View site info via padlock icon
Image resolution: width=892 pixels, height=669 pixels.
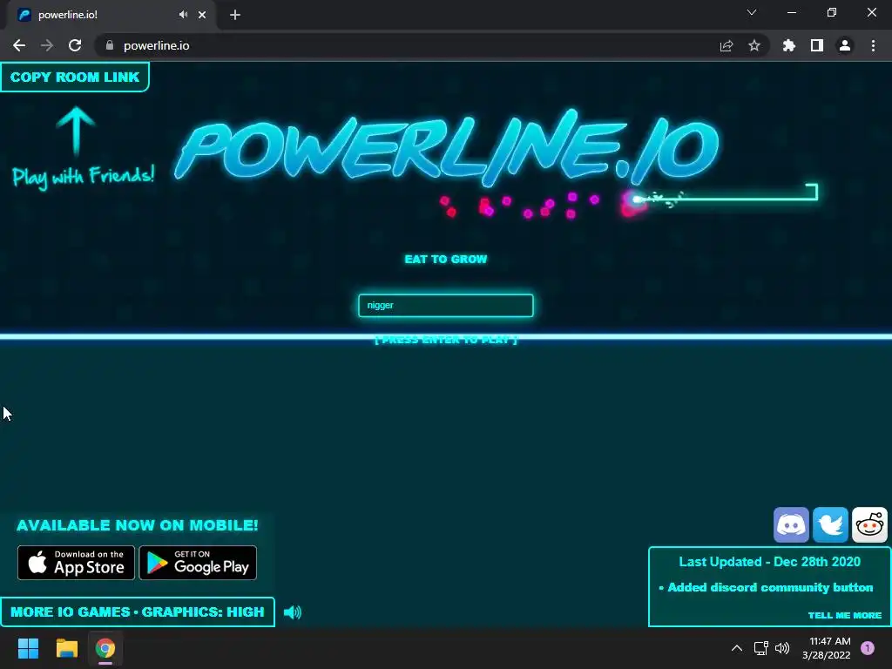[110, 45]
